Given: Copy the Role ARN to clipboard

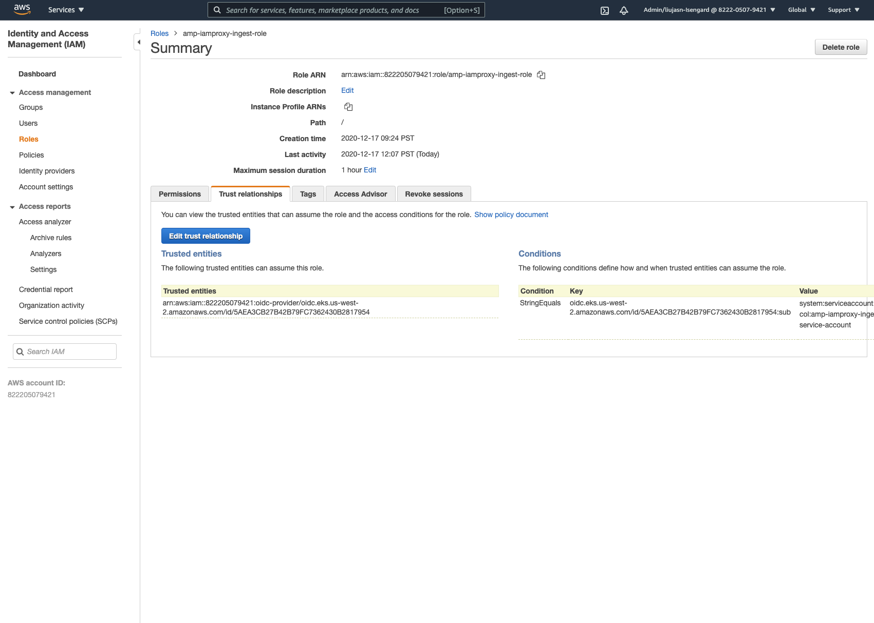Looking at the screenshot, I should coord(541,75).
